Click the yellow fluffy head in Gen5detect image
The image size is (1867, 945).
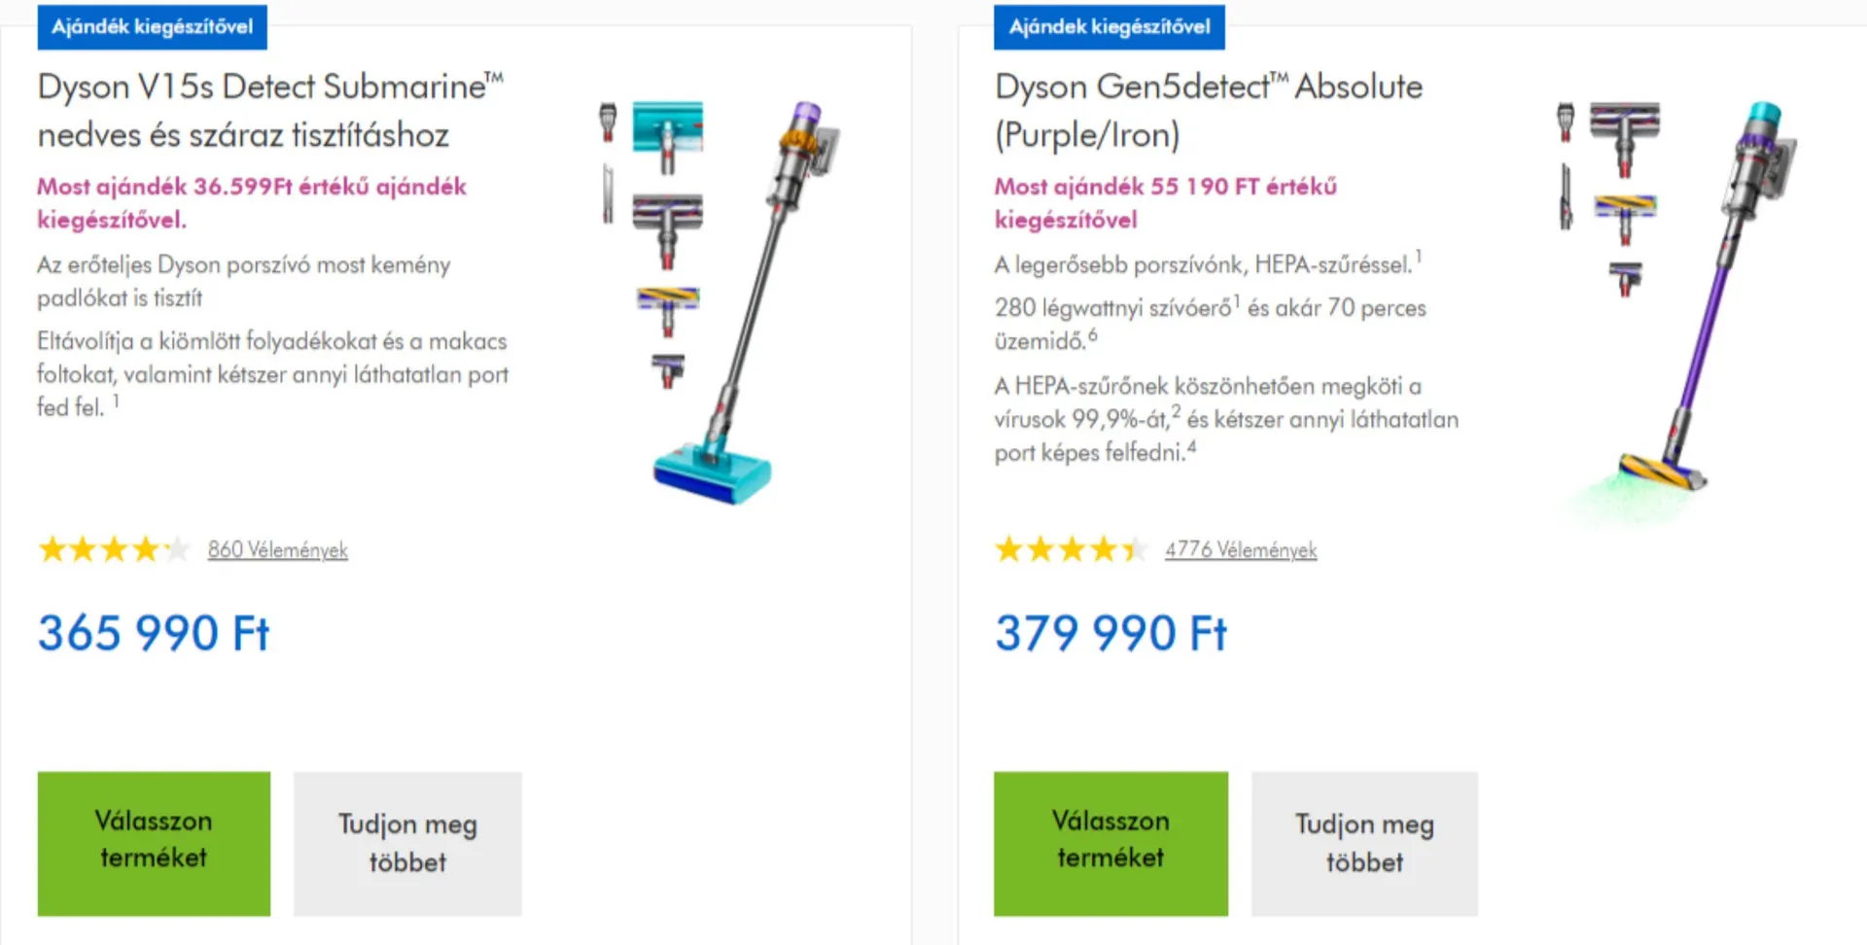(x=1625, y=216)
